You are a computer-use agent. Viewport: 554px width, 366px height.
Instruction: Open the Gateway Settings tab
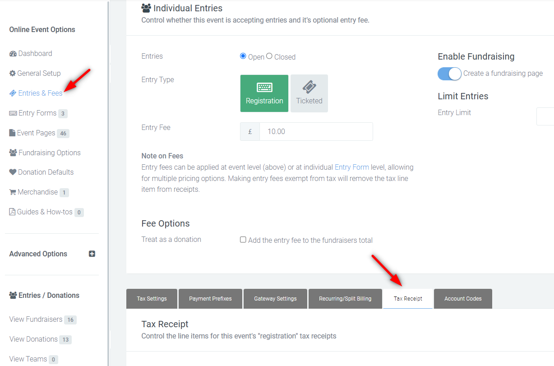point(275,299)
